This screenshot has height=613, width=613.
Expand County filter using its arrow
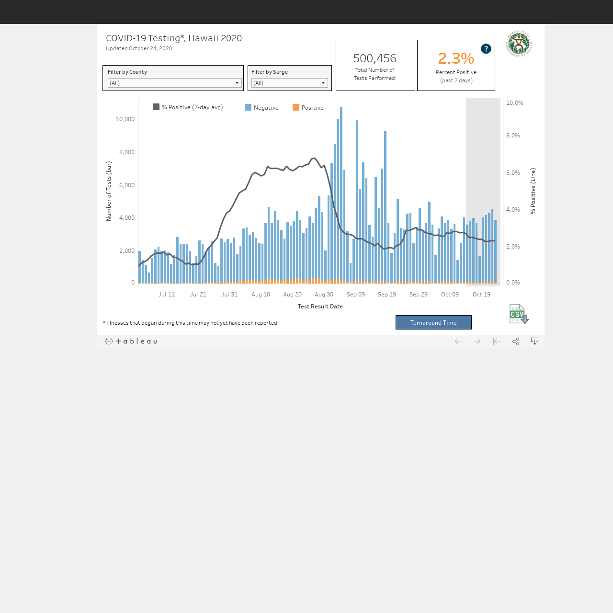(237, 83)
